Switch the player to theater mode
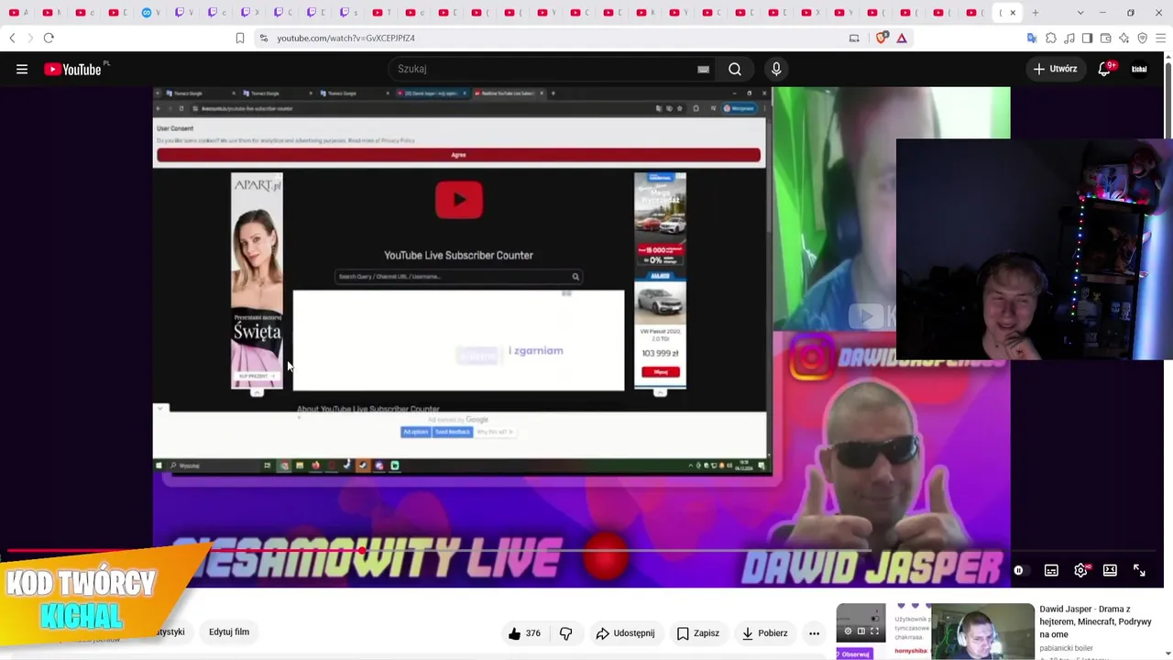This screenshot has height=660, width=1173. tap(1110, 570)
